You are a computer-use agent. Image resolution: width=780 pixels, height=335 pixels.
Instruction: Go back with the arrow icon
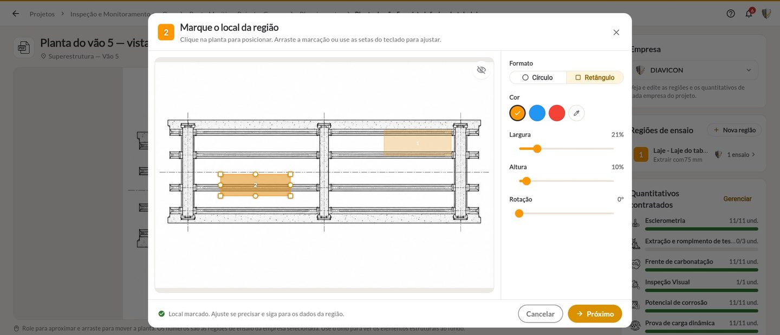pos(15,14)
